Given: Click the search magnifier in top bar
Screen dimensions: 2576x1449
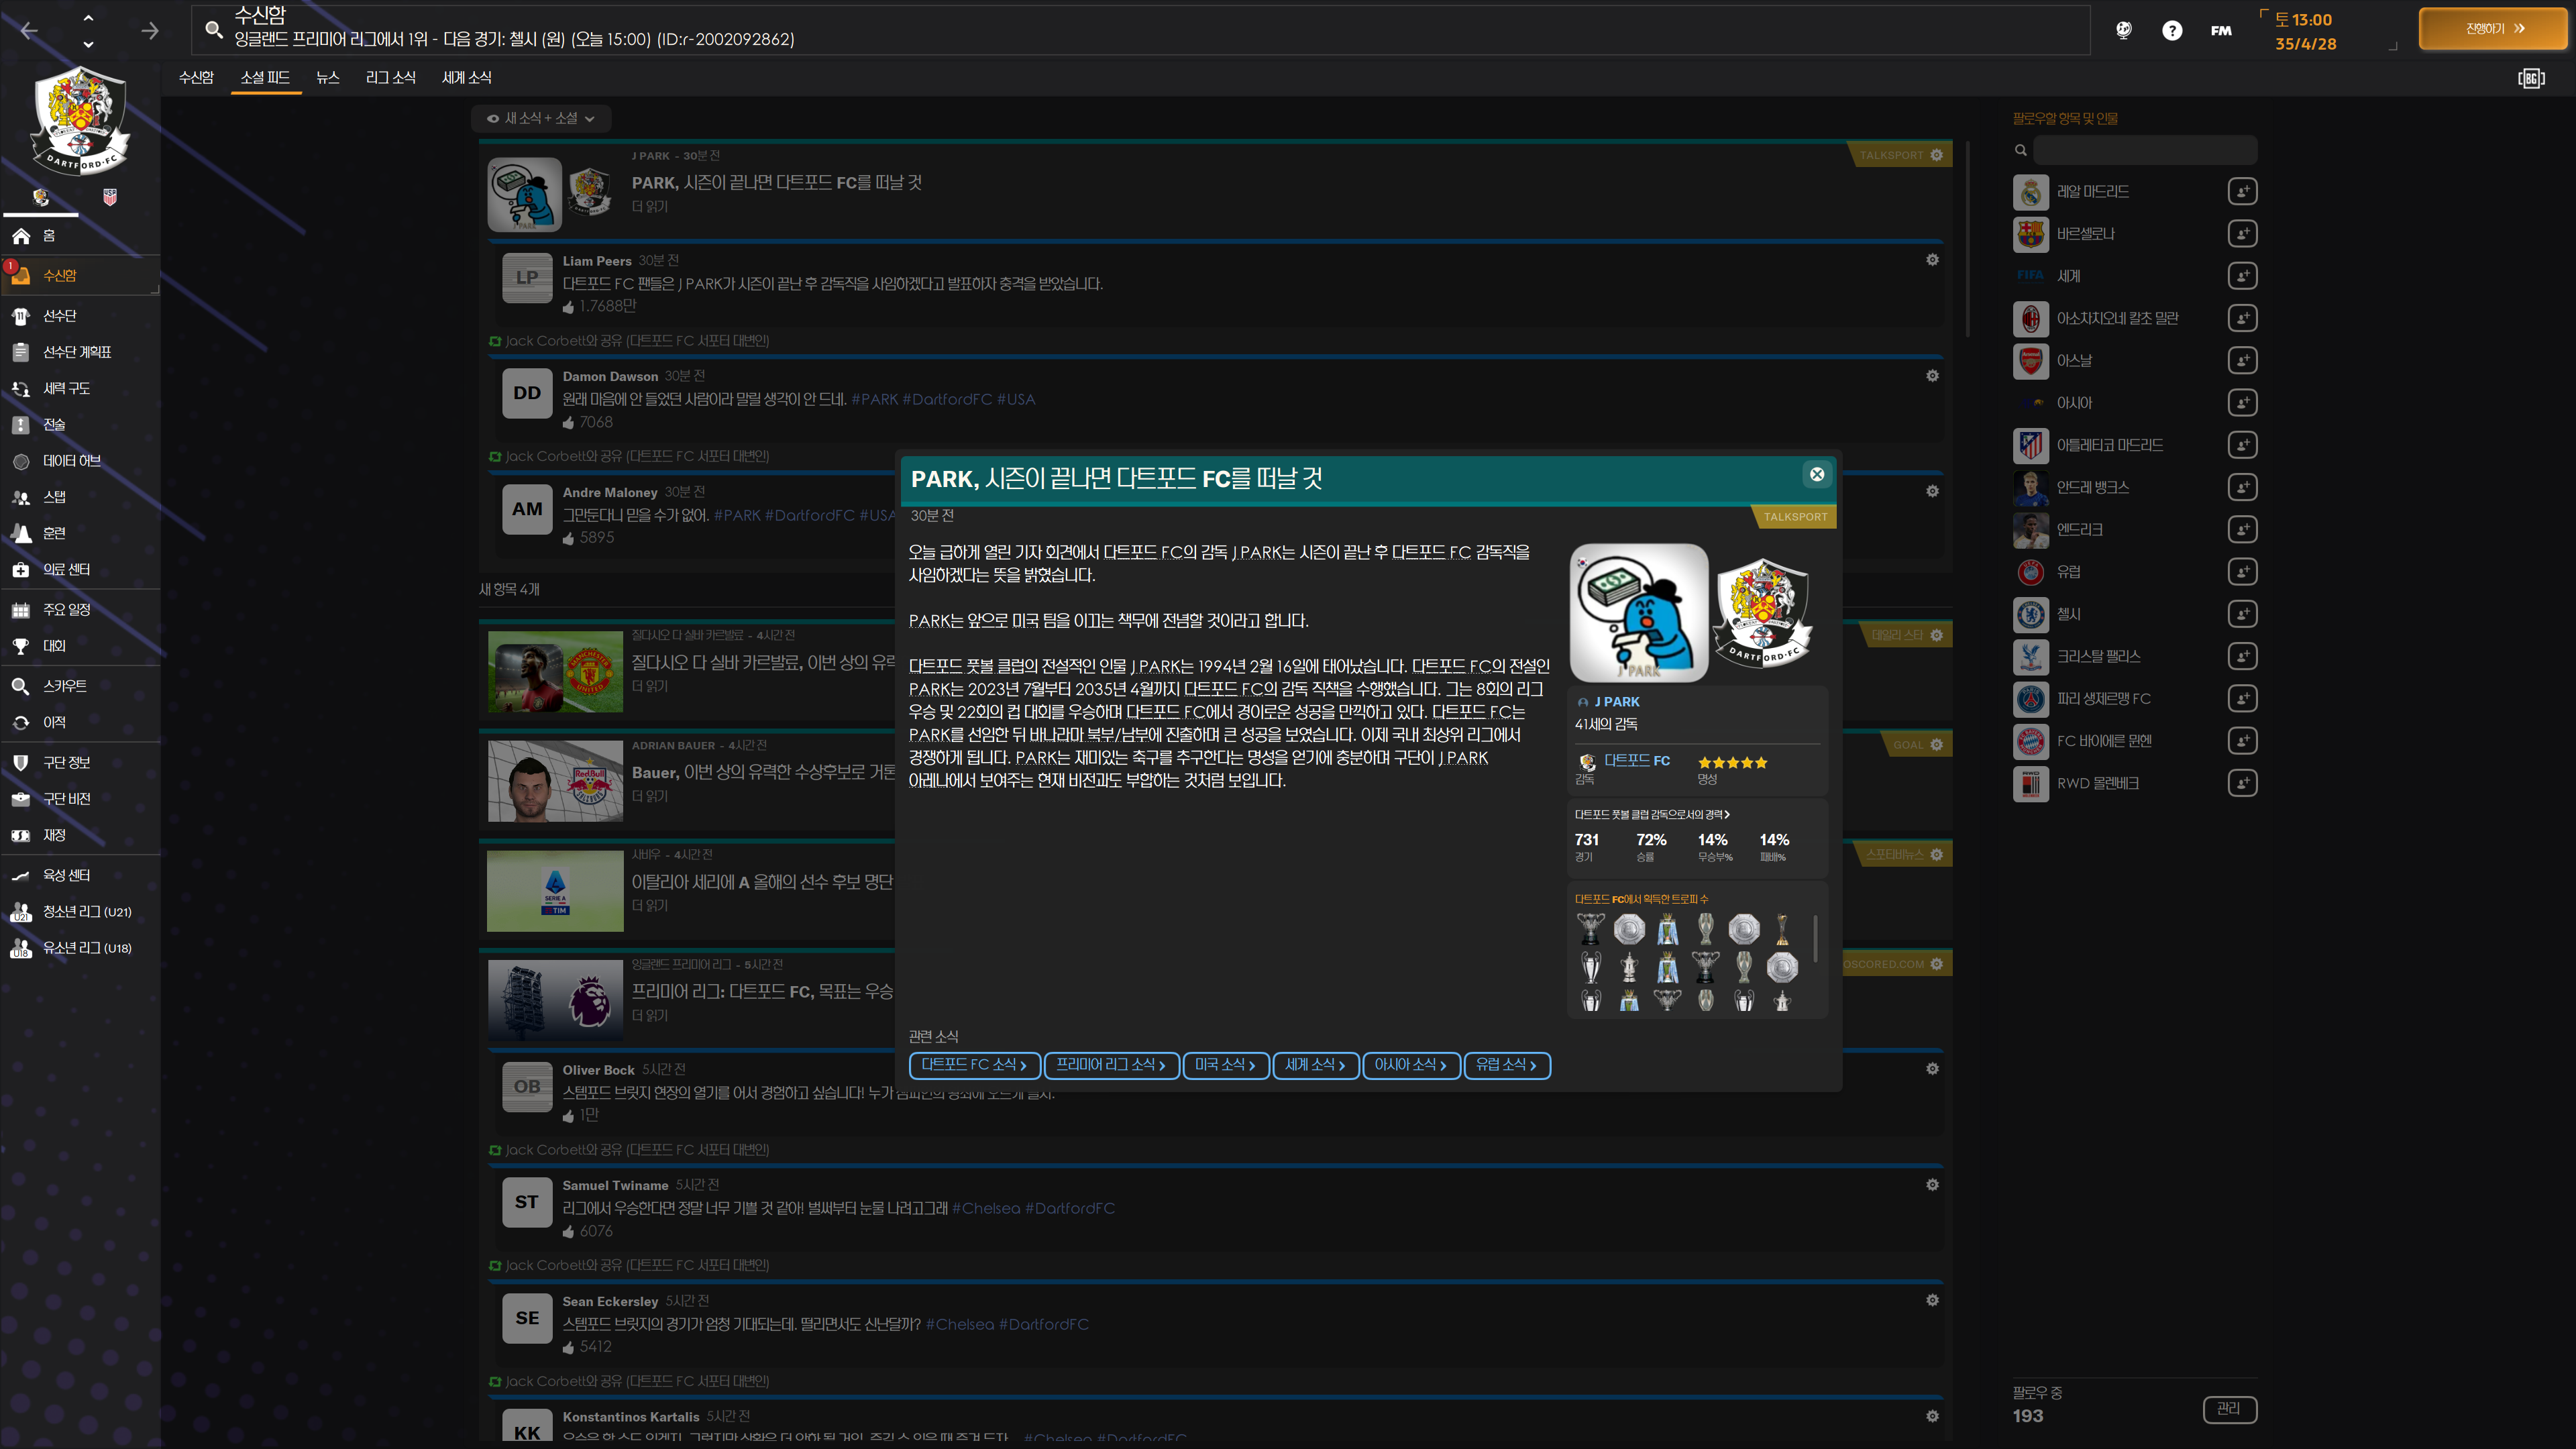Looking at the screenshot, I should [x=213, y=29].
